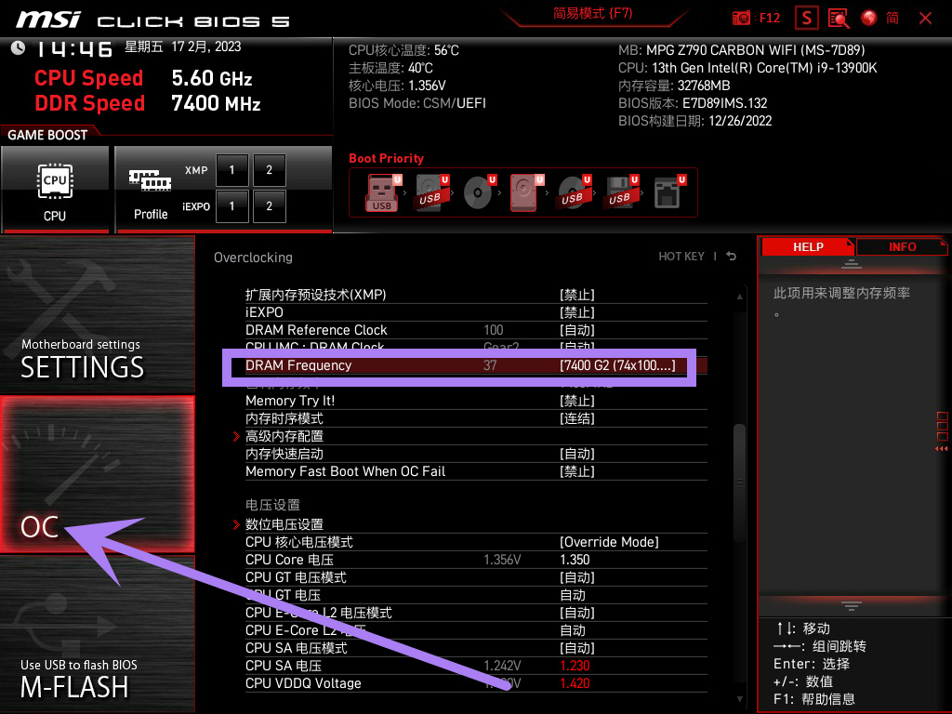Viewport: 952px width, 714px height.
Task: Edit CPU Core voltage 1.350 field
Action: (x=575, y=560)
